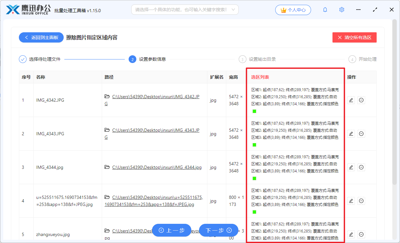Edit selections for zhangxueyou.jpg
This screenshot has height=243, width=400.
click(351, 234)
